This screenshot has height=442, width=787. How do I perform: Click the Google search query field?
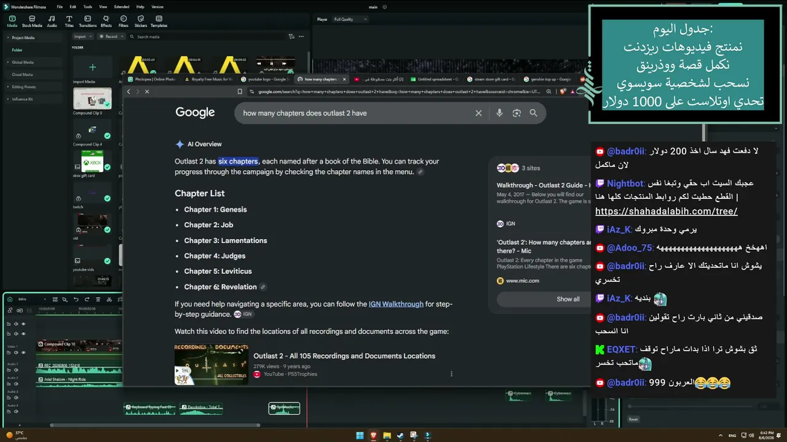point(357,113)
